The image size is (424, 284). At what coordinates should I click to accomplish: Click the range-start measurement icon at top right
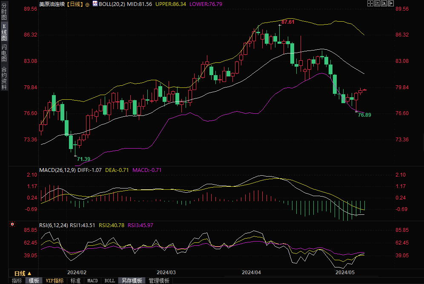click(376, 3)
